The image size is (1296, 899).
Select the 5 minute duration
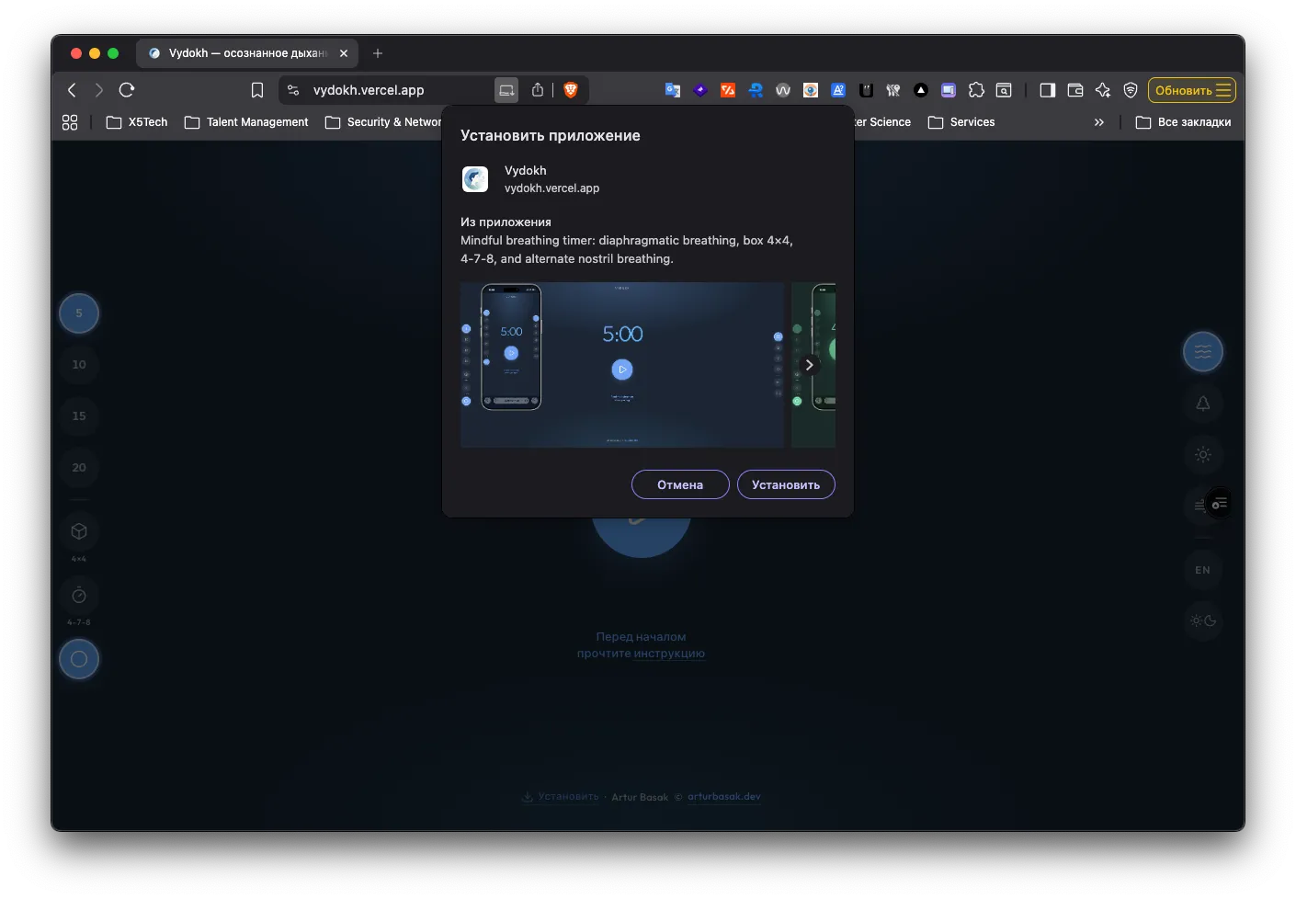[79, 313]
